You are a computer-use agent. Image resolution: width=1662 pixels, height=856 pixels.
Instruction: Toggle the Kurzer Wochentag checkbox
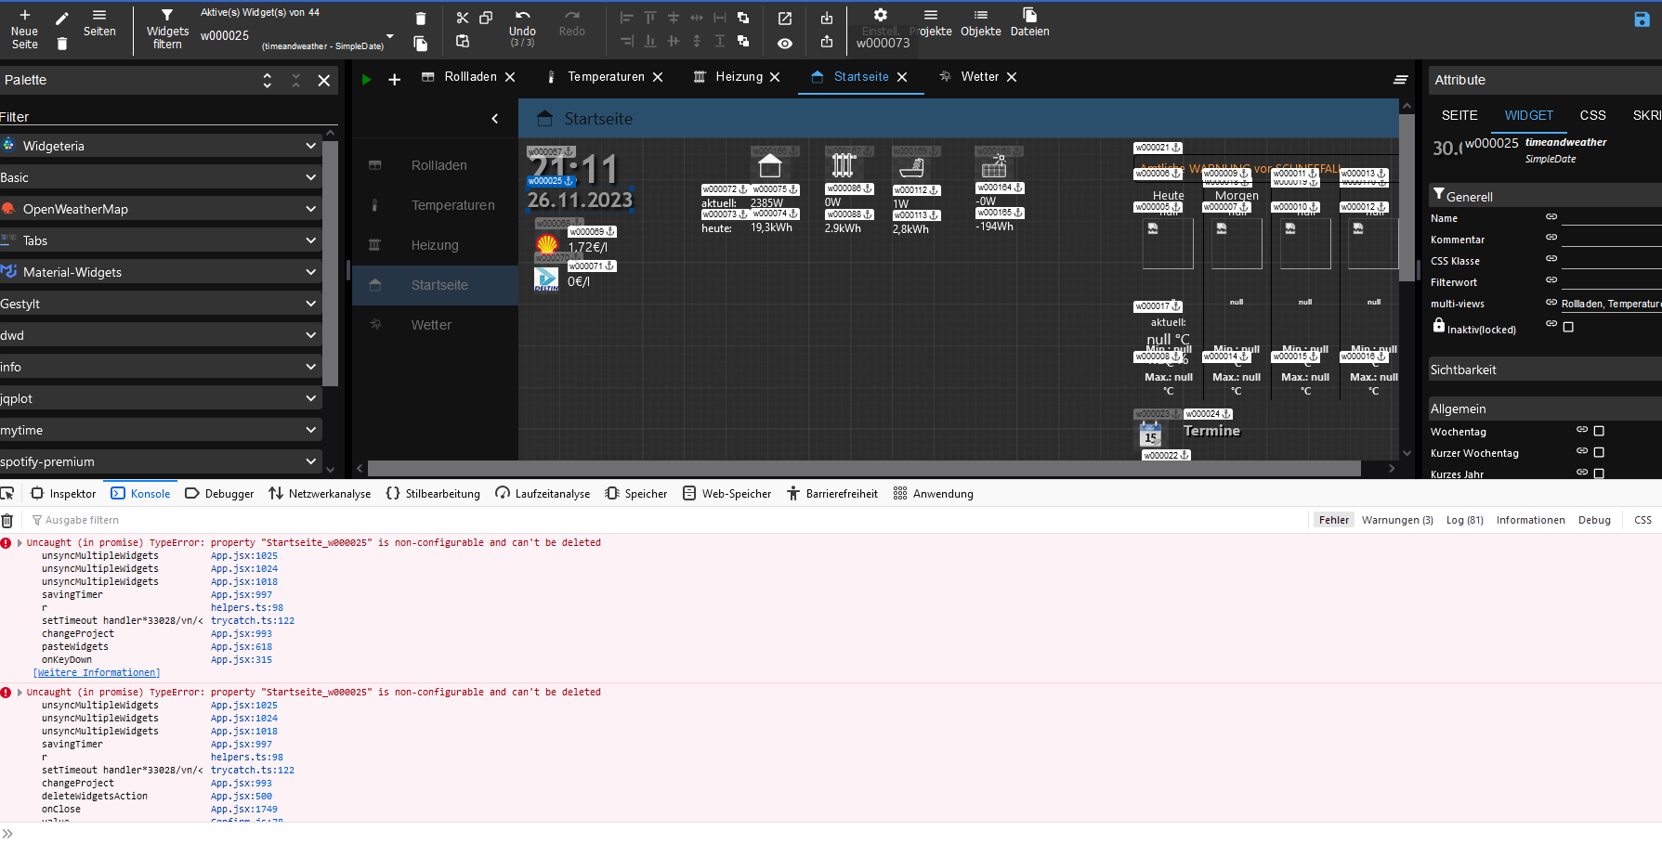pyautogui.click(x=1599, y=452)
